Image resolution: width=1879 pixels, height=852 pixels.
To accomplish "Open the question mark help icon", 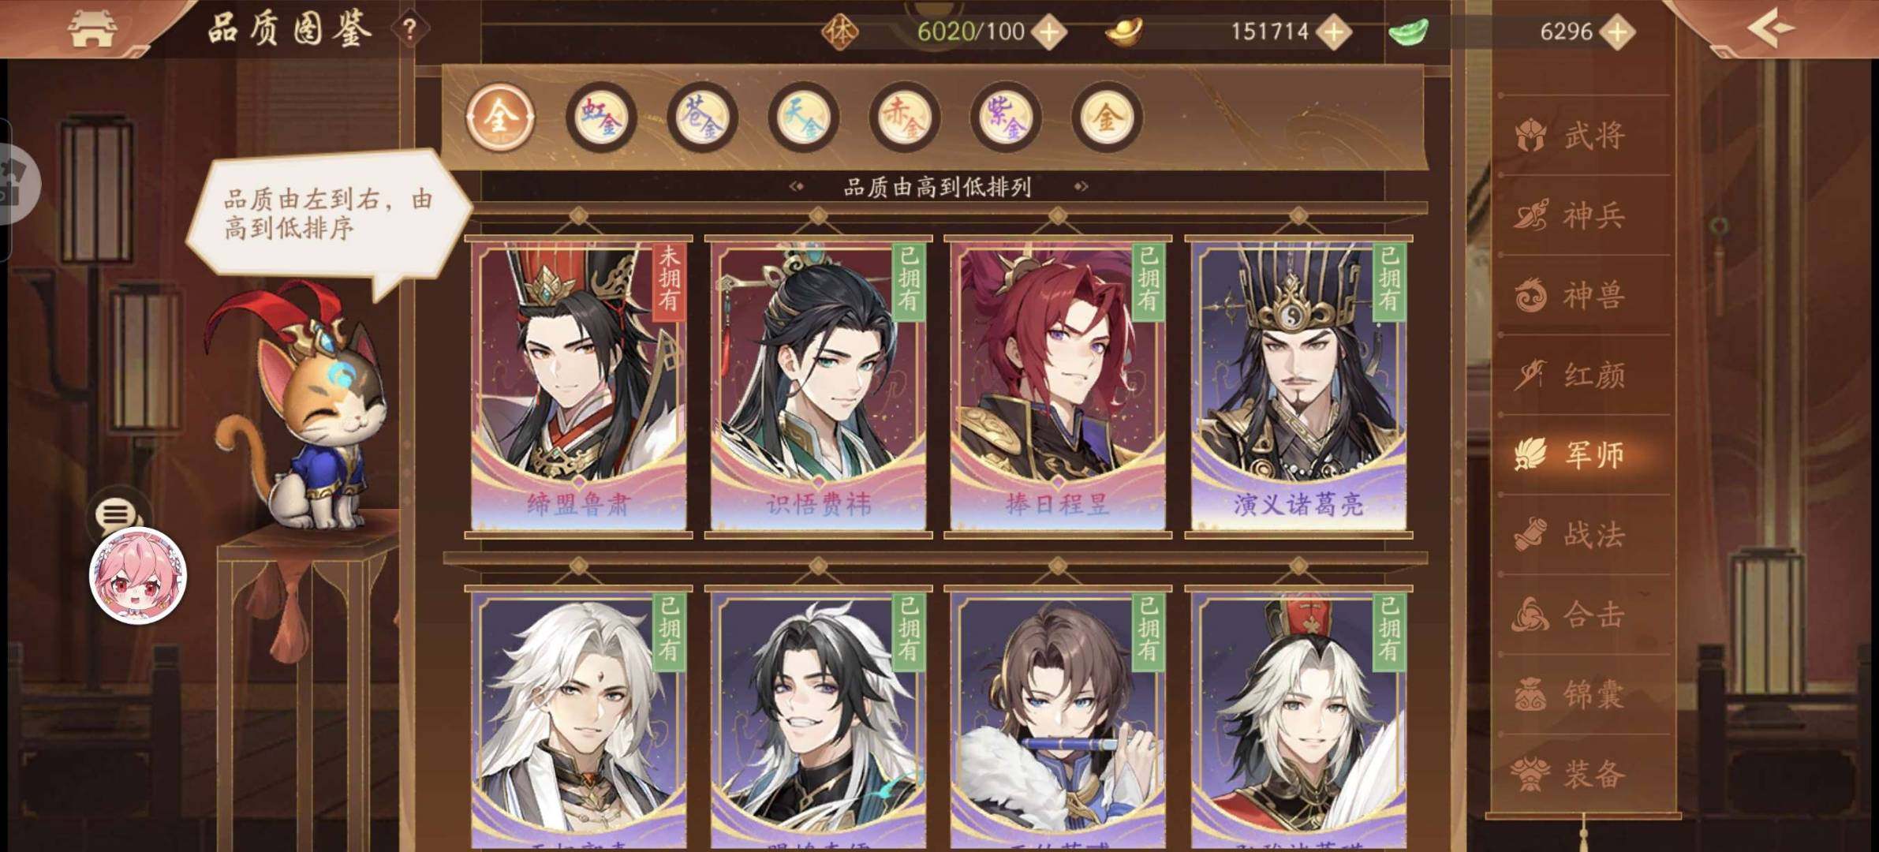I will [x=409, y=30].
